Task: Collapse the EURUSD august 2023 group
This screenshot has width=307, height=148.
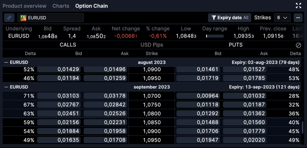Action: click(6, 62)
